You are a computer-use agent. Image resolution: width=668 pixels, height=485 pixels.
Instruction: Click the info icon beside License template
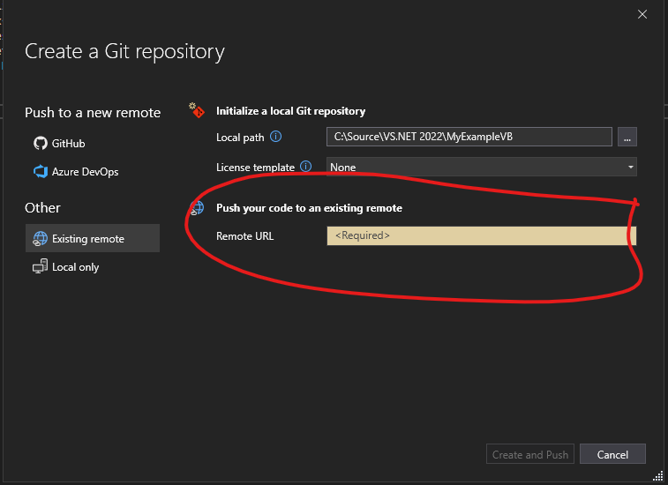pyautogui.click(x=305, y=166)
